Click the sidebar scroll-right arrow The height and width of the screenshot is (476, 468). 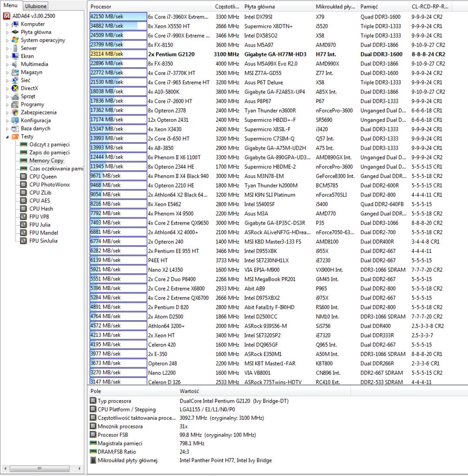[x=79, y=468]
